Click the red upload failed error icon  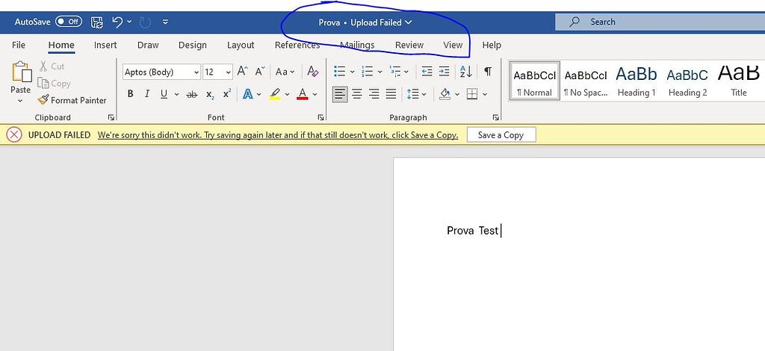tap(14, 135)
